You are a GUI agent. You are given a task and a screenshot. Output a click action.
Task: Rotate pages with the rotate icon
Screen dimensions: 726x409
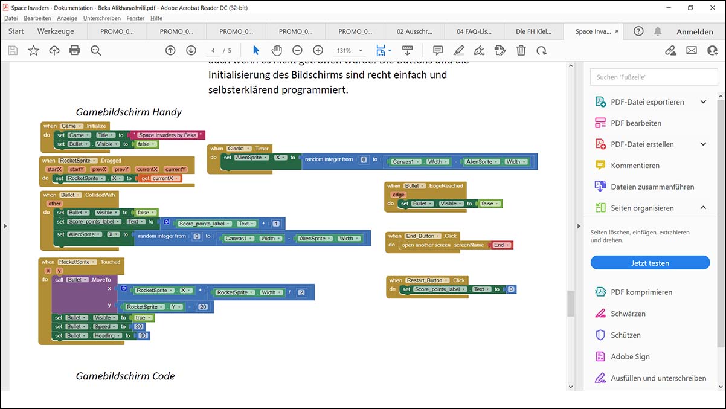[x=542, y=50]
